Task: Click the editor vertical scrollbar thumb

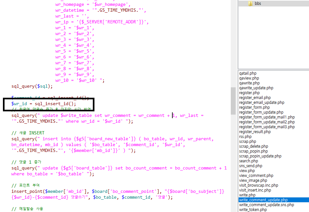Action: (233, 101)
